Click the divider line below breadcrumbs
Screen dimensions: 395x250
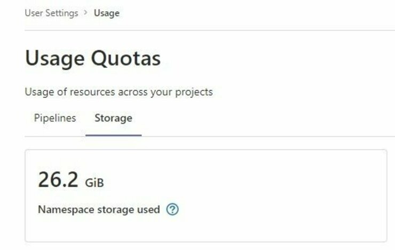[210, 30]
